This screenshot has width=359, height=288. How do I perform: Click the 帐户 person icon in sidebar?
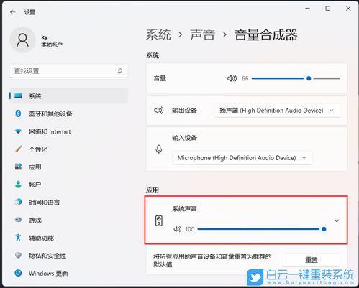pos(18,185)
